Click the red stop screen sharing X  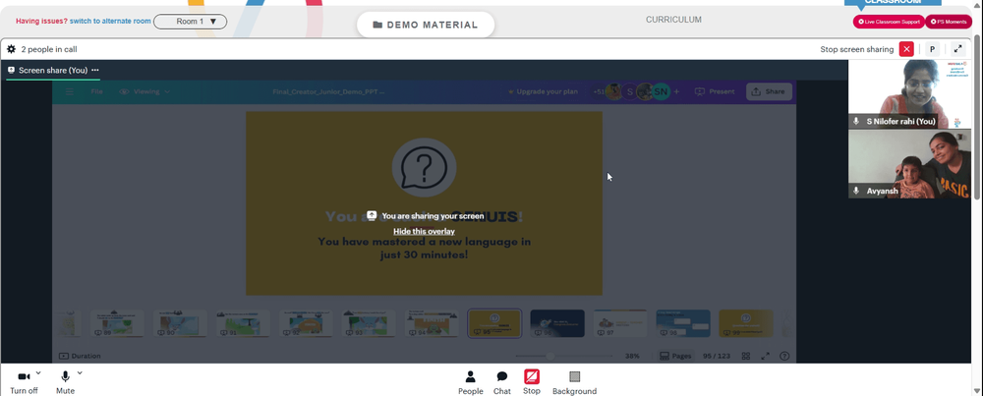click(x=906, y=49)
